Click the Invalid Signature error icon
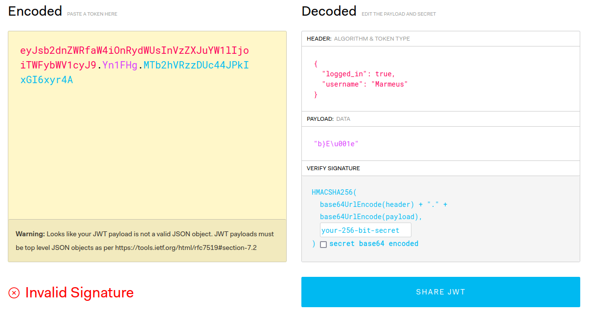The width and height of the screenshot is (591, 315). (x=14, y=293)
